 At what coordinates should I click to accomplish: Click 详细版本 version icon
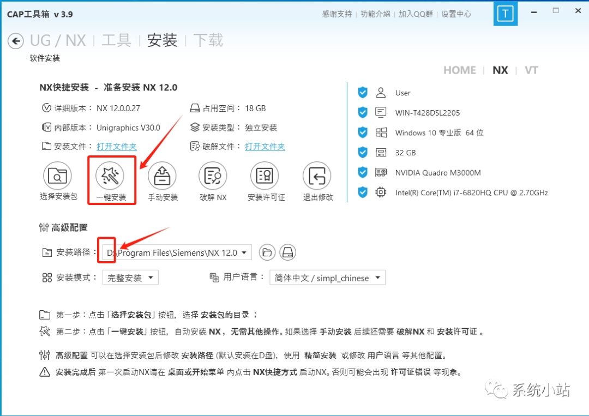coord(46,108)
